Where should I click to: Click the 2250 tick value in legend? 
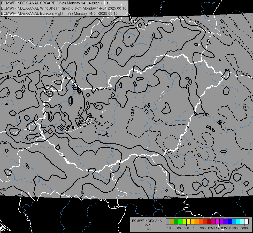pos(228,228)
